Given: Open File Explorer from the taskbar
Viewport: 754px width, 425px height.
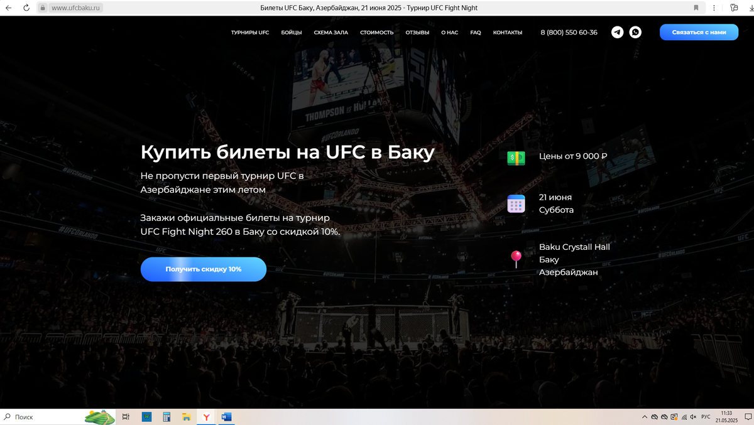Looking at the screenshot, I should pos(186,417).
